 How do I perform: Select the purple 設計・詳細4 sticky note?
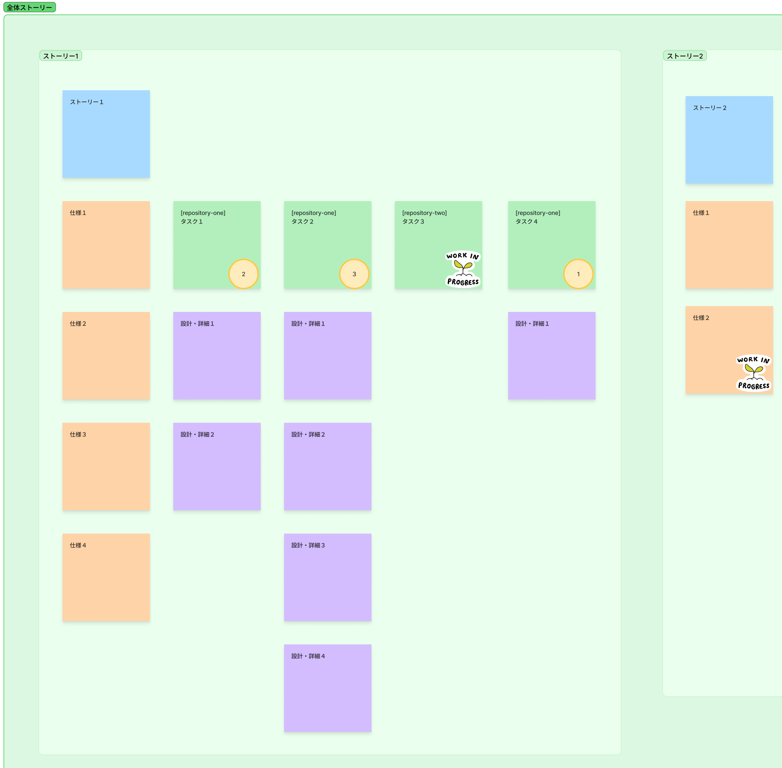pyautogui.click(x=328, y=688)
